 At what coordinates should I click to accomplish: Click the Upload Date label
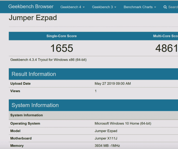click(x=20, y=83)
